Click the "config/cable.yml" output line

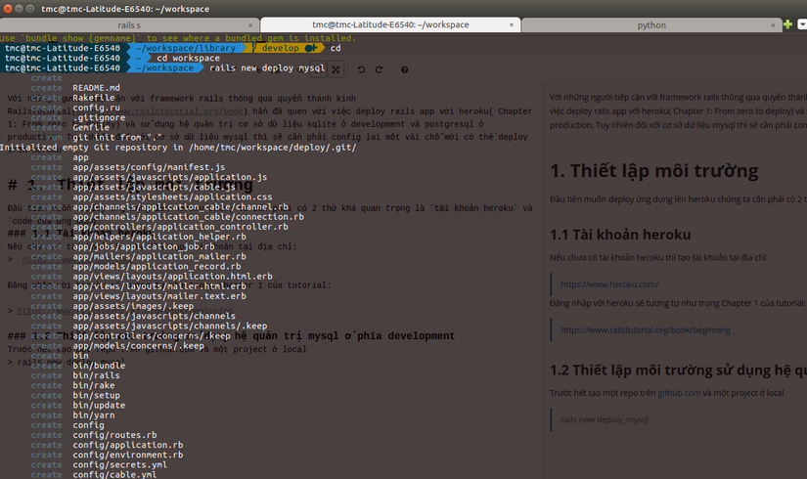114,474
